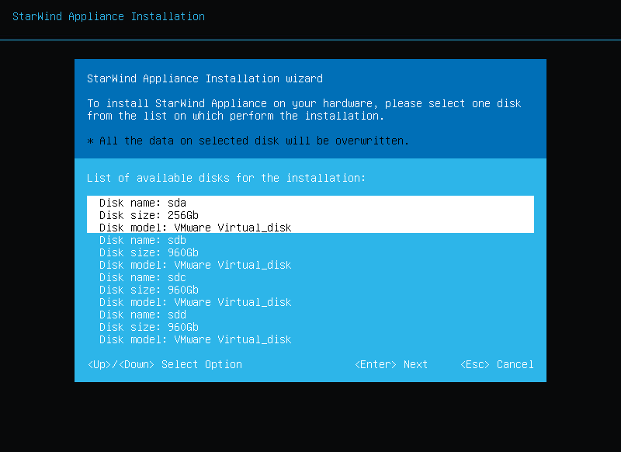The image size is (621, 452).
Task: Click sdd's VMware Virtual_disk model line
Action: [x=196, y=339]
